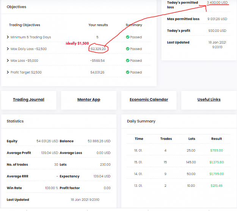
Task: Expand Max Daily Loss -$2,500 row
Action: 8,49
